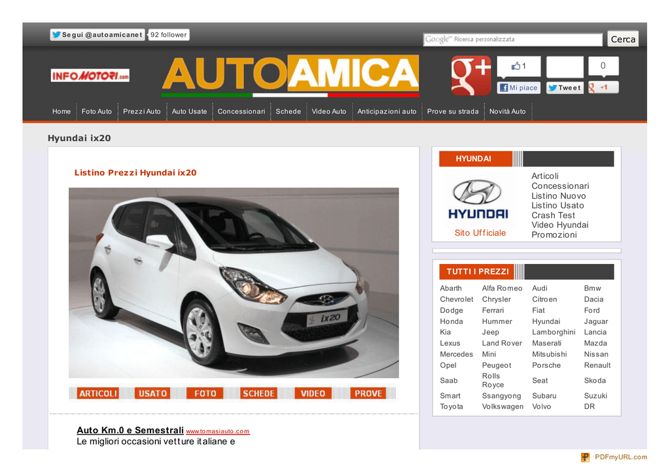The width and height of the screenshot is (670, 473).
Task: Open the Anticipazioni auto menu item
Action: 387,111
